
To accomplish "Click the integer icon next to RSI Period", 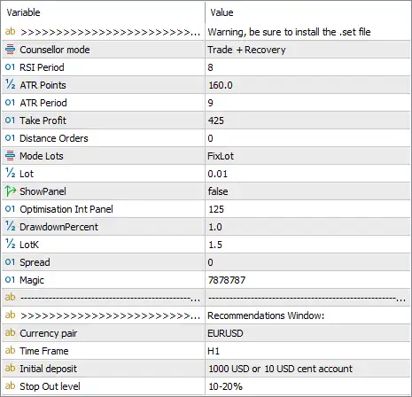I will (10, 67).
